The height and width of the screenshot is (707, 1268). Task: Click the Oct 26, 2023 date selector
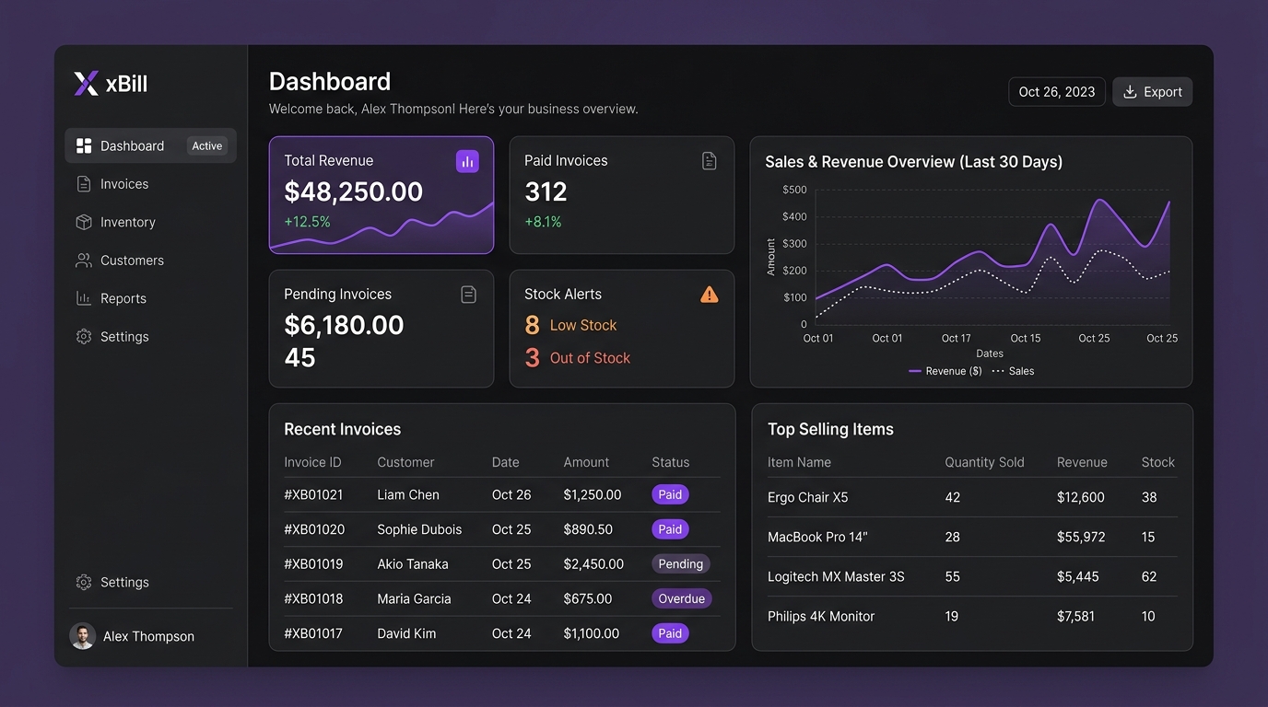[x=1057, y=92]
